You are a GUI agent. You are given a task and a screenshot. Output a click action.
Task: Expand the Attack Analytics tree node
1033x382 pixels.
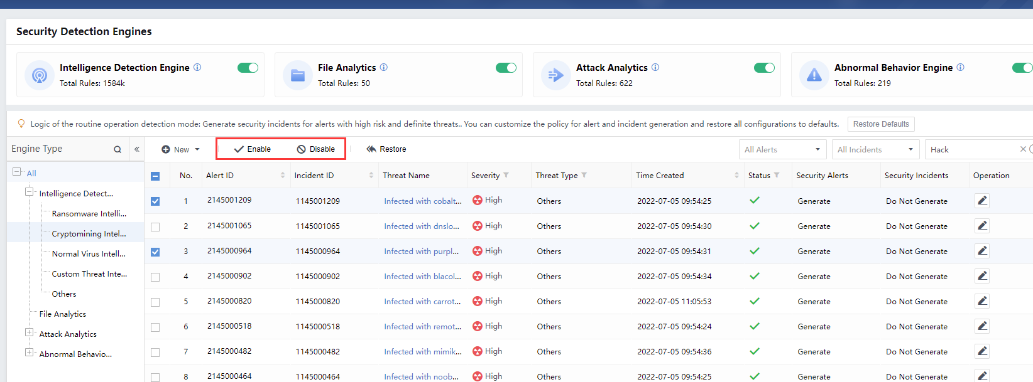click(29, 332)
